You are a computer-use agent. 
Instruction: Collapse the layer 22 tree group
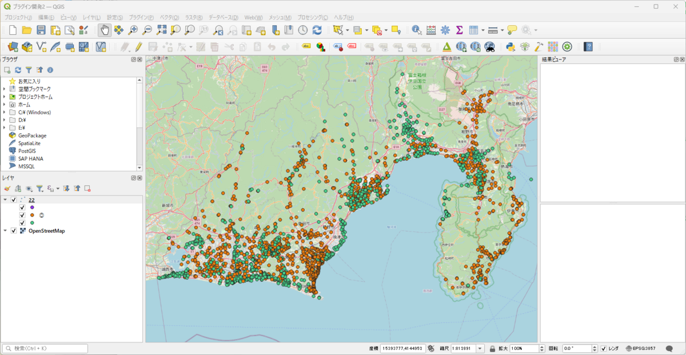(5, 200)
